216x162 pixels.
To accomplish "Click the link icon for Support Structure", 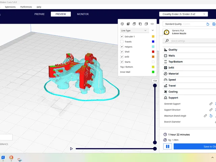I will pos(211,110).
